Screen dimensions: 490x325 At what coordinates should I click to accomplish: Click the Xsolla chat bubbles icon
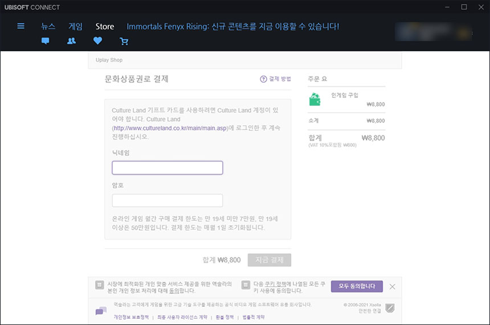[x=101, y=311]
